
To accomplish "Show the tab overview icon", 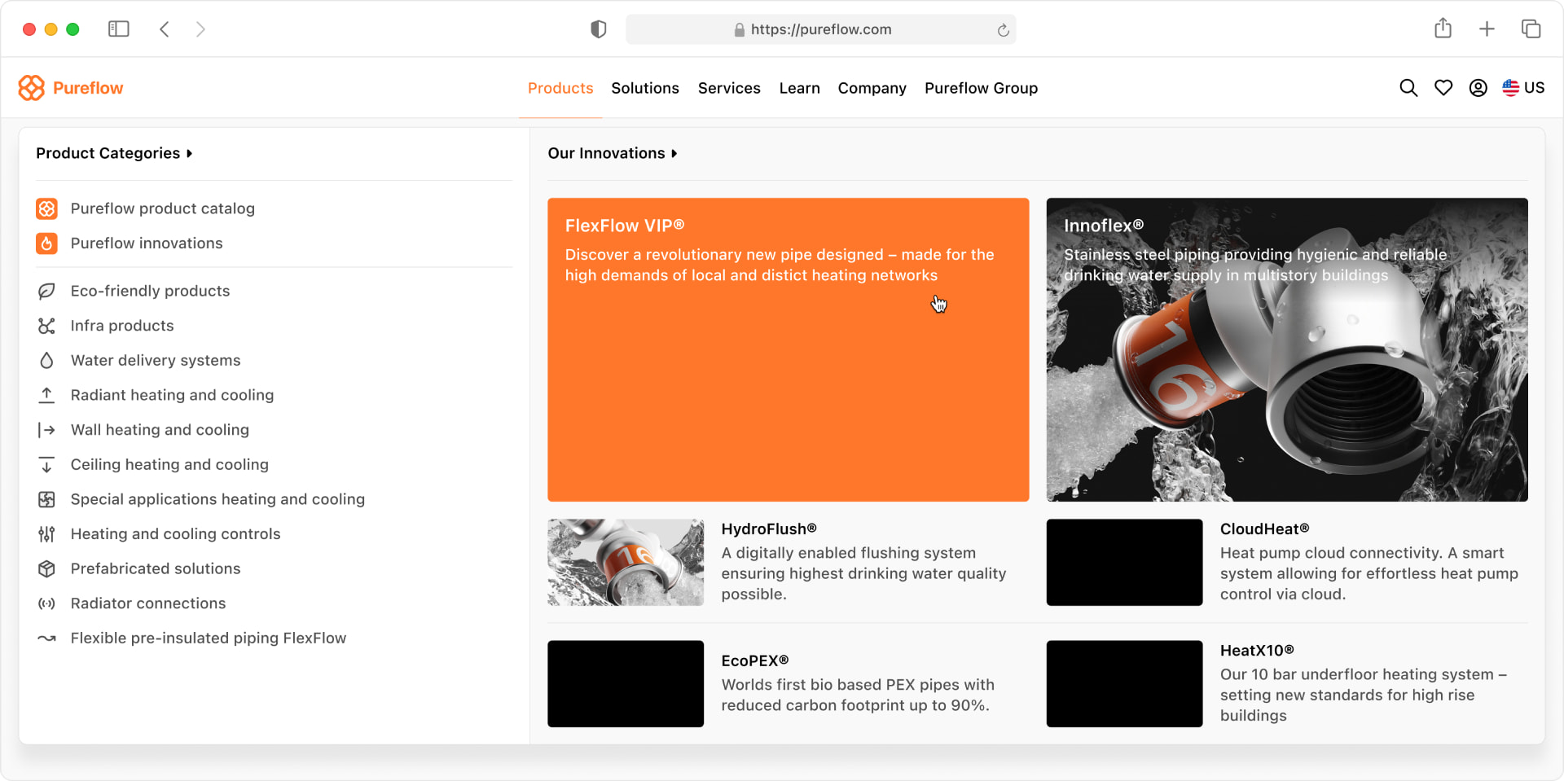I will (x=1531, y=29).
